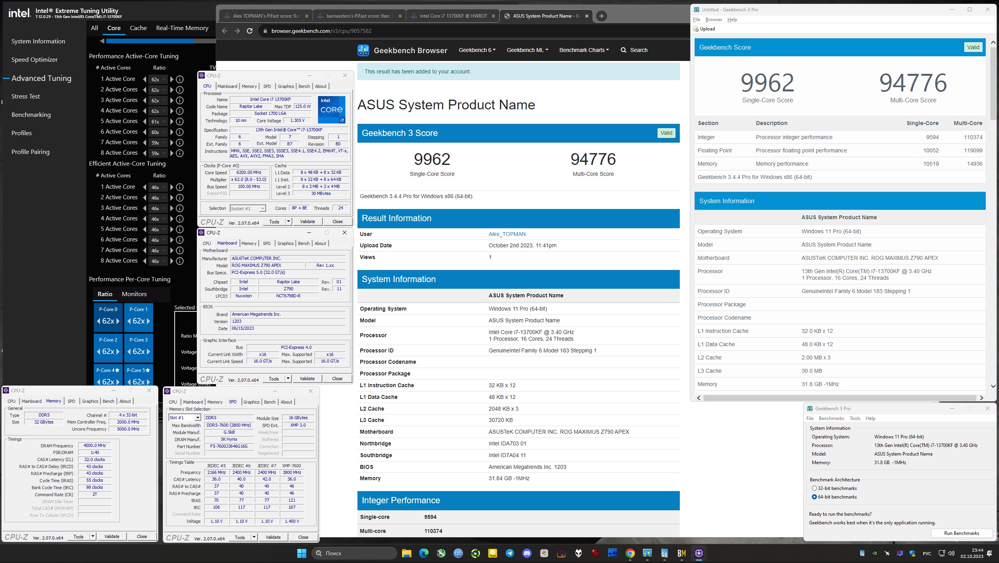This screenshot has width=999, height=563.
Task: Open the Alex_TOPMAN user profile link
Action: [507, 234]
